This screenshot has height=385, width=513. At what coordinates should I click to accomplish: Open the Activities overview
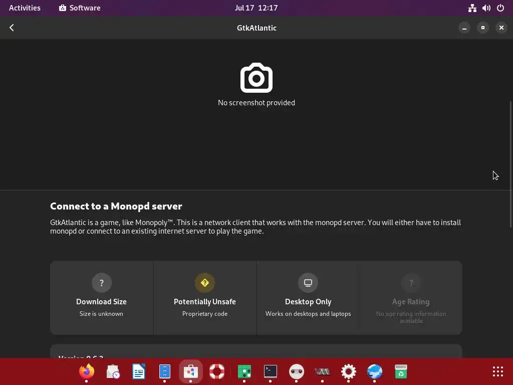click(x=25, y=8)
